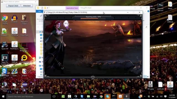The height and width of the screenshot is (99, 177).
Task: Click the Search the web and Windows box
Action: [x=28, y=97]
